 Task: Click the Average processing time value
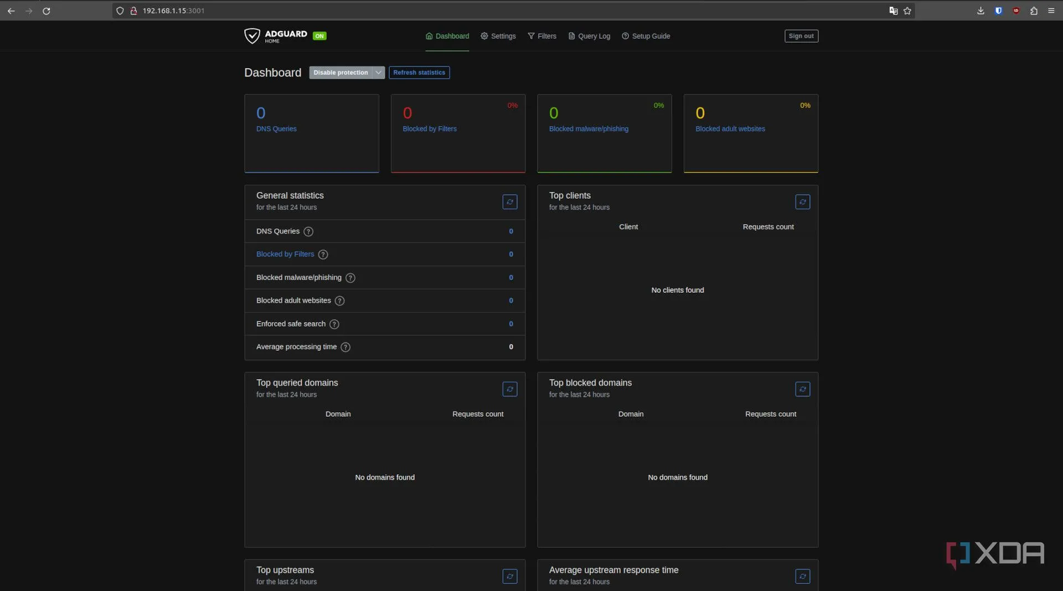pyautogui.click(x=511, y=347)
